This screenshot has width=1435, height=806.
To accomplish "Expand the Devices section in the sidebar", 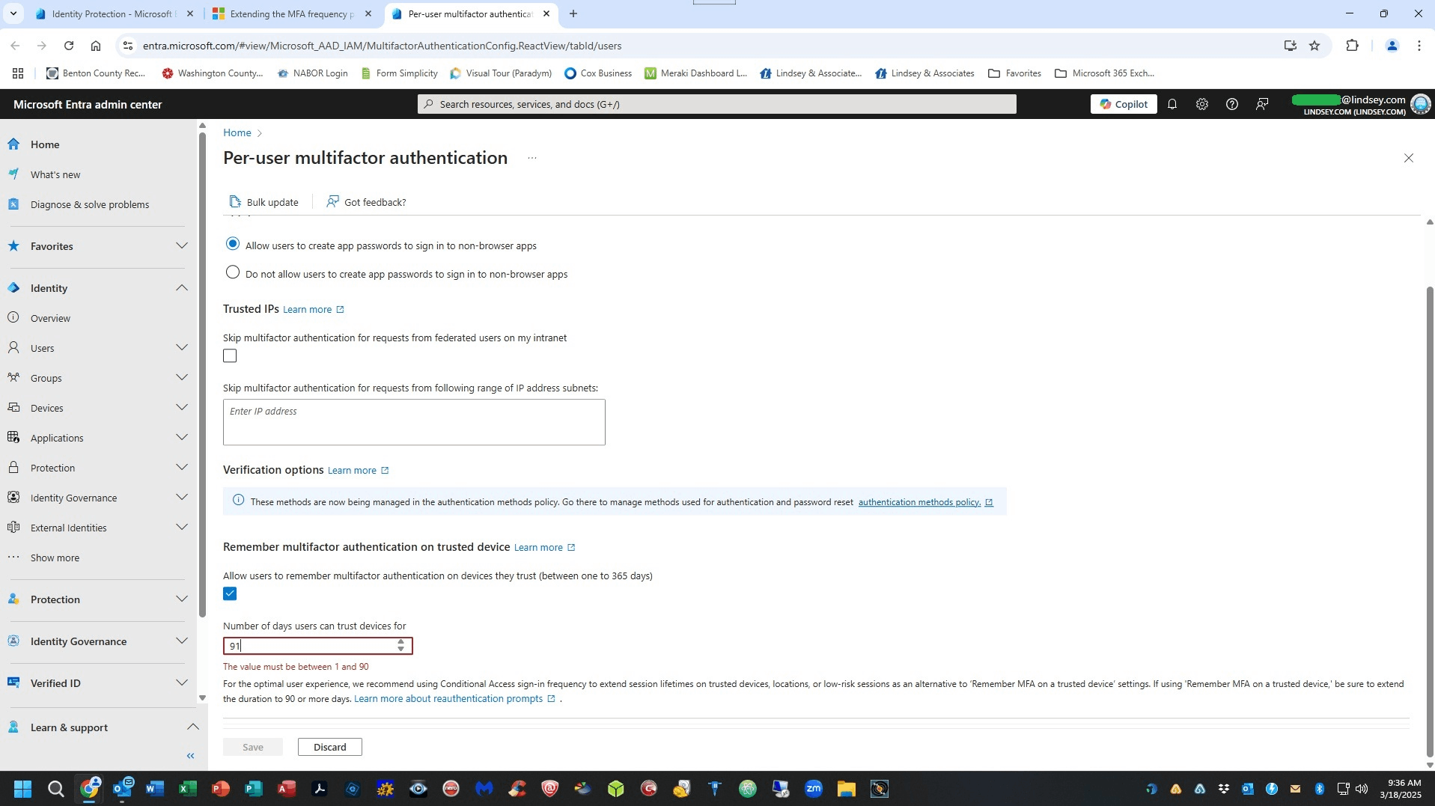I will point(181,407).
